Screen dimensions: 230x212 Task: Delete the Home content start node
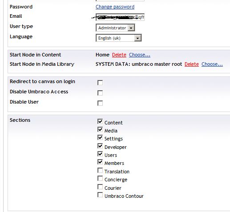[x=119, y=55]
